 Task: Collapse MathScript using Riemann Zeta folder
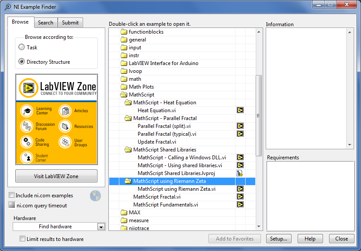128,181
